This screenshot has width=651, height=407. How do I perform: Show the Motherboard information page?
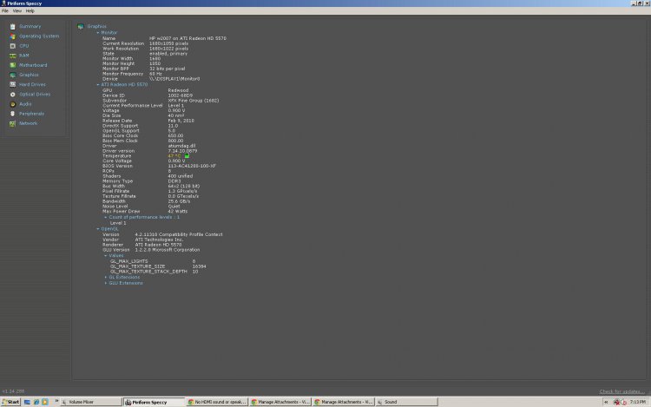[x=33, y=66]
